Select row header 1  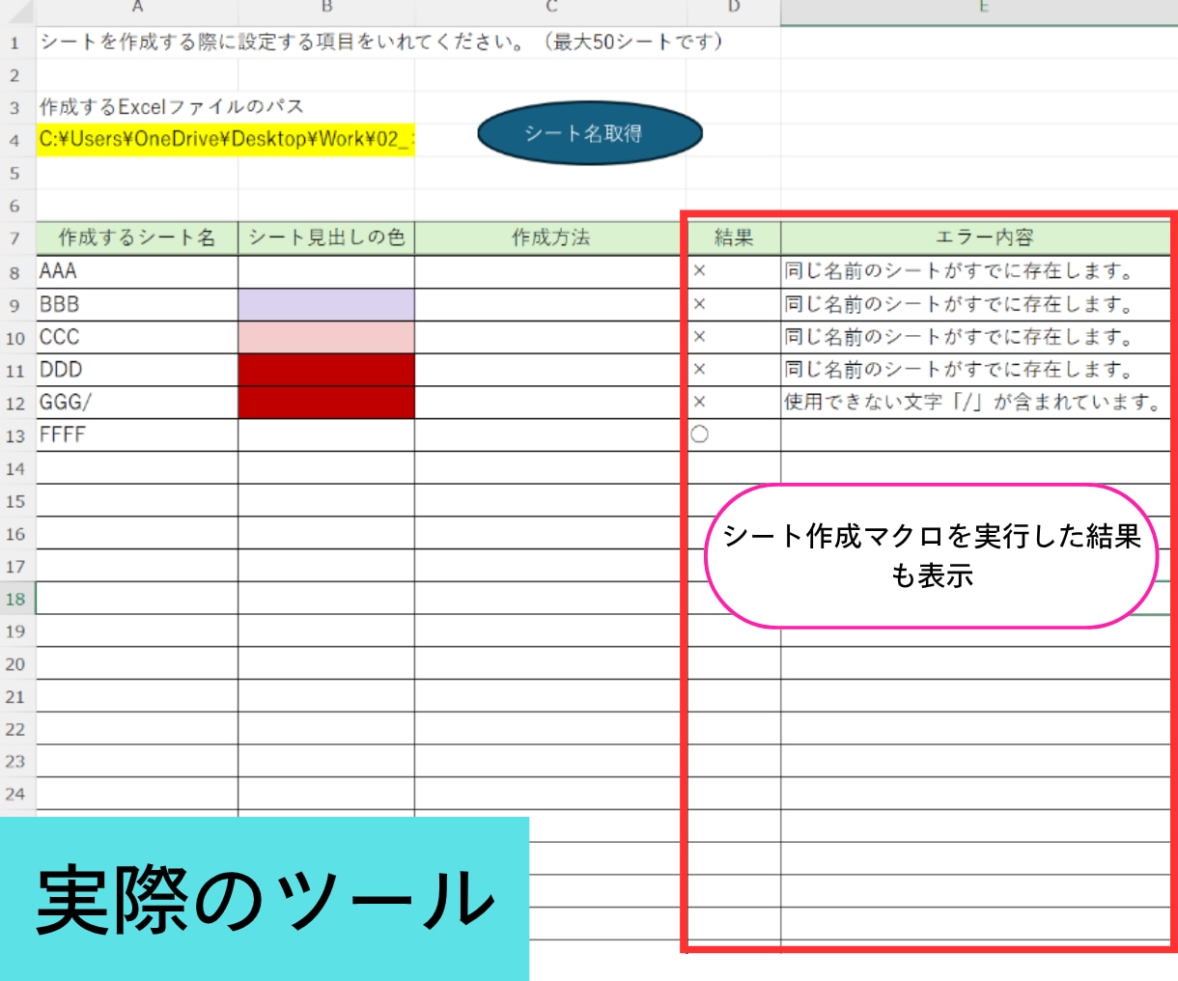click(x=16, y=42)
